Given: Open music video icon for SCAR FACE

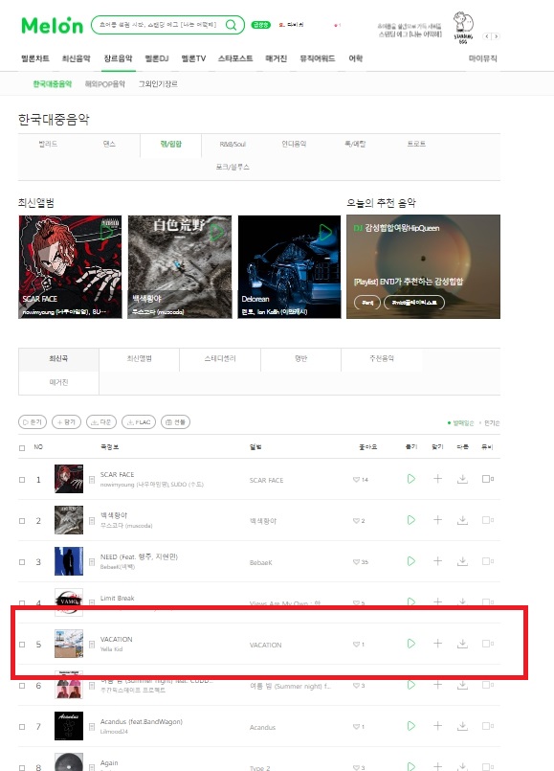Looking at the screenshot, I should pos(487,479).
